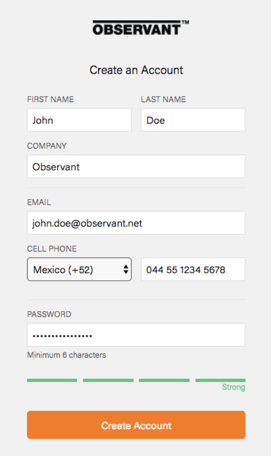Click the second password strength bar segment
Viewport: 272px width, 456px height.
coord(108,380)
